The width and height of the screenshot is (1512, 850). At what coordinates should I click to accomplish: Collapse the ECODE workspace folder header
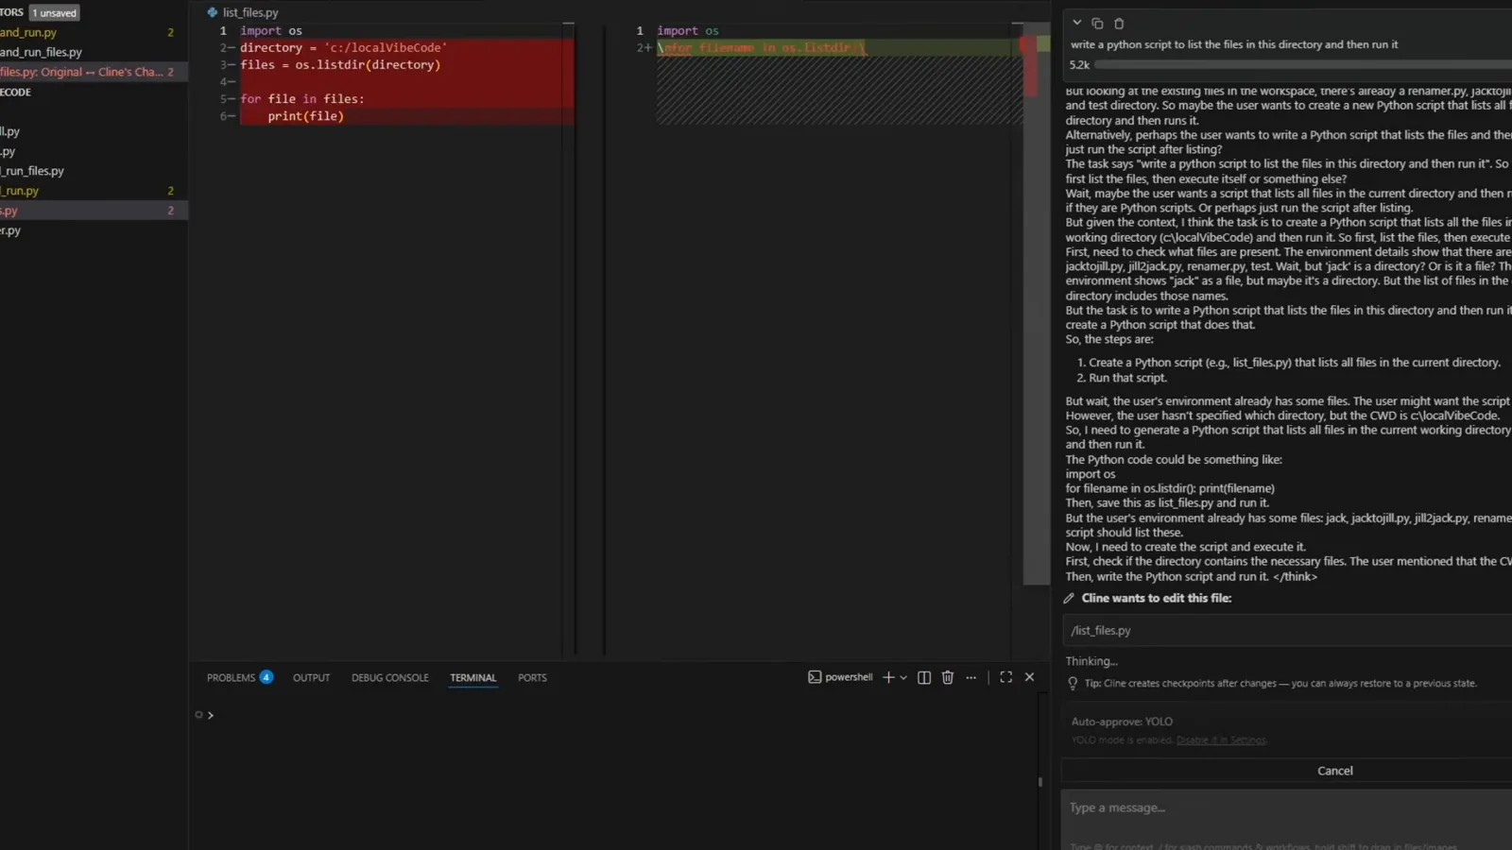tap(94, 92)
